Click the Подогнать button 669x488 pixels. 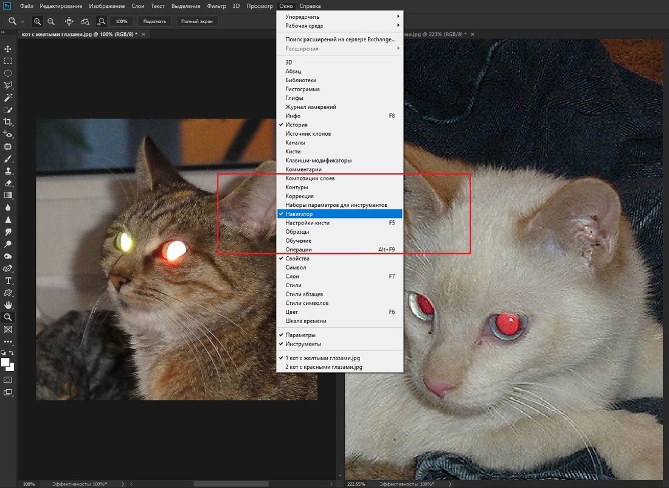pyautogui.click(x=155, y=21)
